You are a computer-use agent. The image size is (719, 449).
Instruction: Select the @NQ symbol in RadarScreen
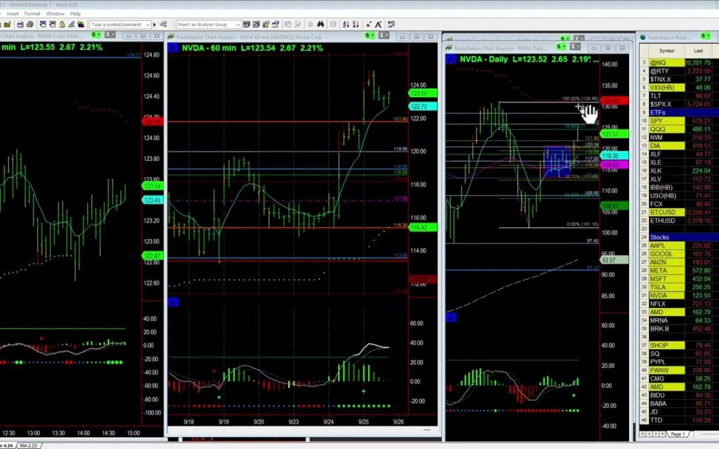[666, 63]
